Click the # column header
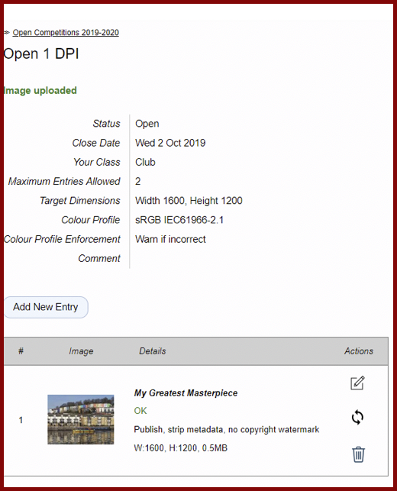Screen dimensions: 397x491 pyautogui.click(x=21, y=351)
